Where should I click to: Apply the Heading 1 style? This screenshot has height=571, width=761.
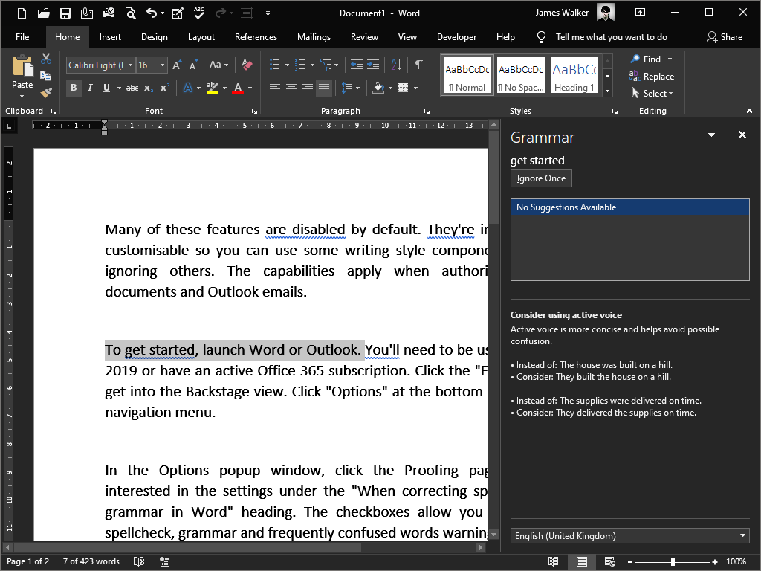point(574,75)
